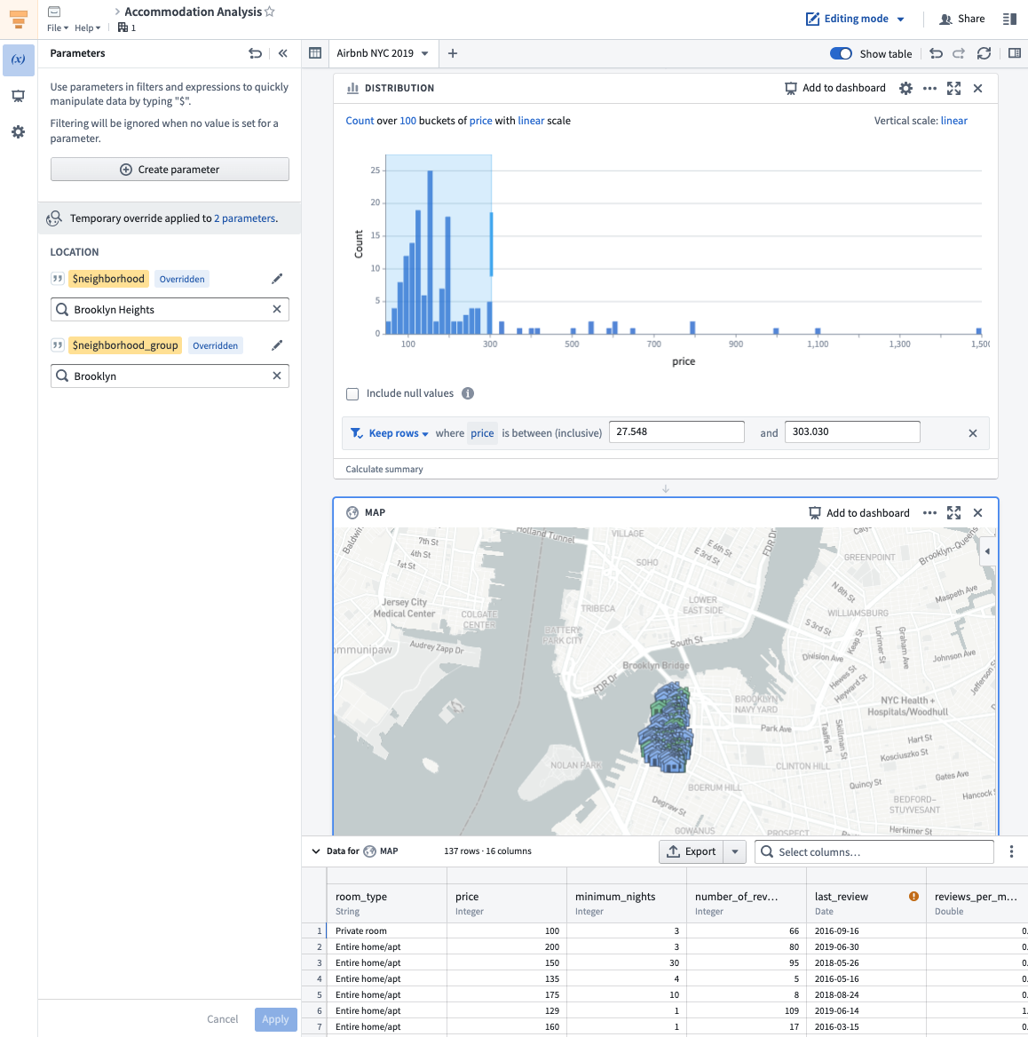Click the Share button
Image resolution: width=1028 pixels, height=1037 pixels.
pos(962,19)
